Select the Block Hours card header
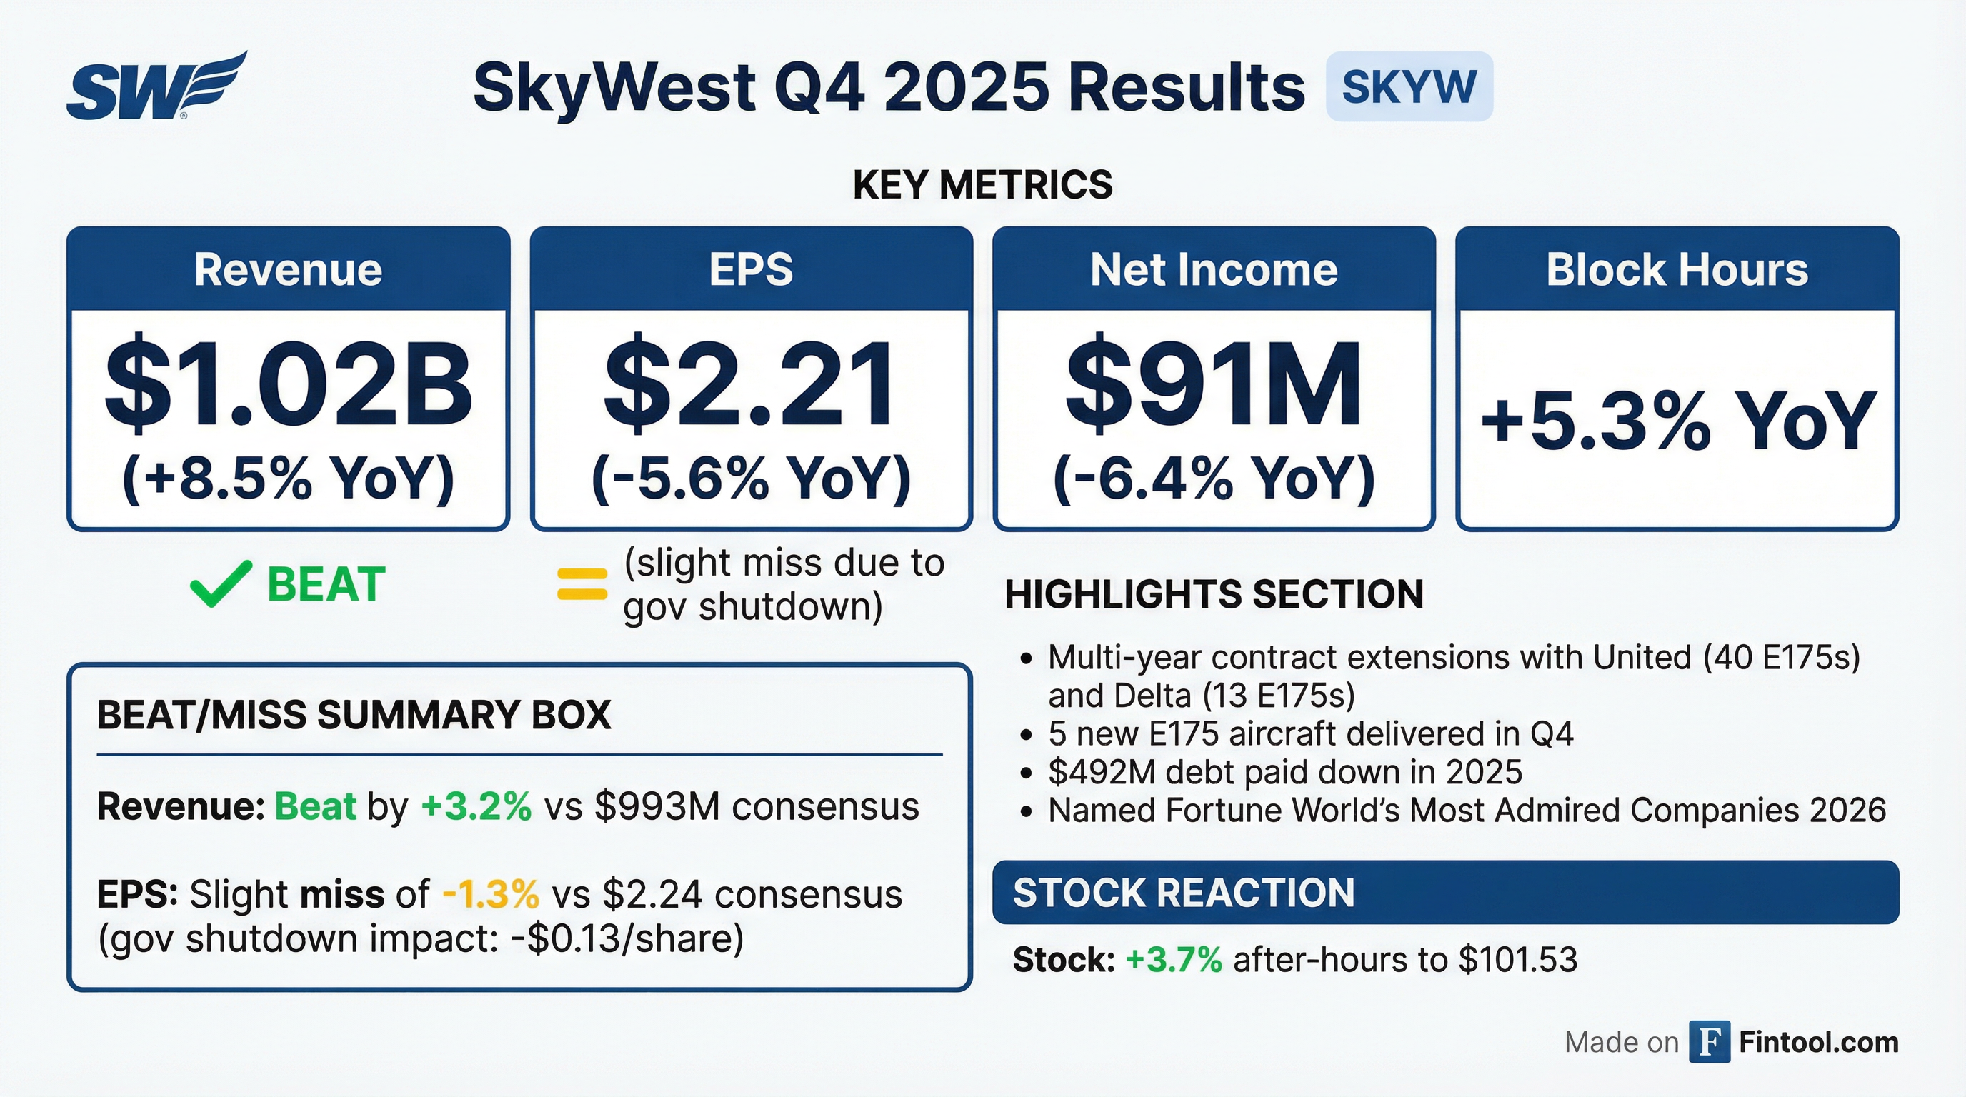Image resolution: width=1966 pixels, height=1097 pixels. click(x=1677, y=269)
